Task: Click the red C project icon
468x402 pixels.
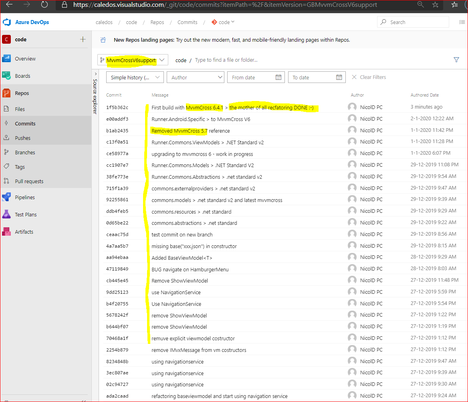Action: coord(6,39)
